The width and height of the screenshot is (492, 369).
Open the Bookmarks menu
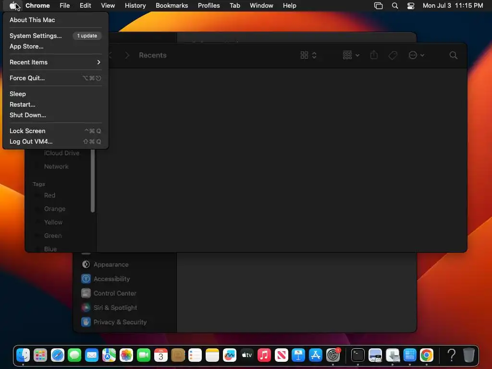[172, 5]
